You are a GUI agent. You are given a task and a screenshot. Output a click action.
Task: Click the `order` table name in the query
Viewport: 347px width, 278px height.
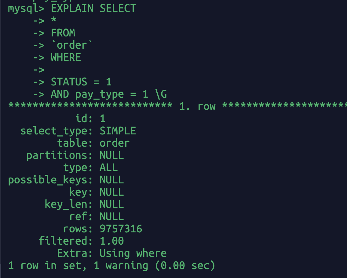tap(72, 45)
